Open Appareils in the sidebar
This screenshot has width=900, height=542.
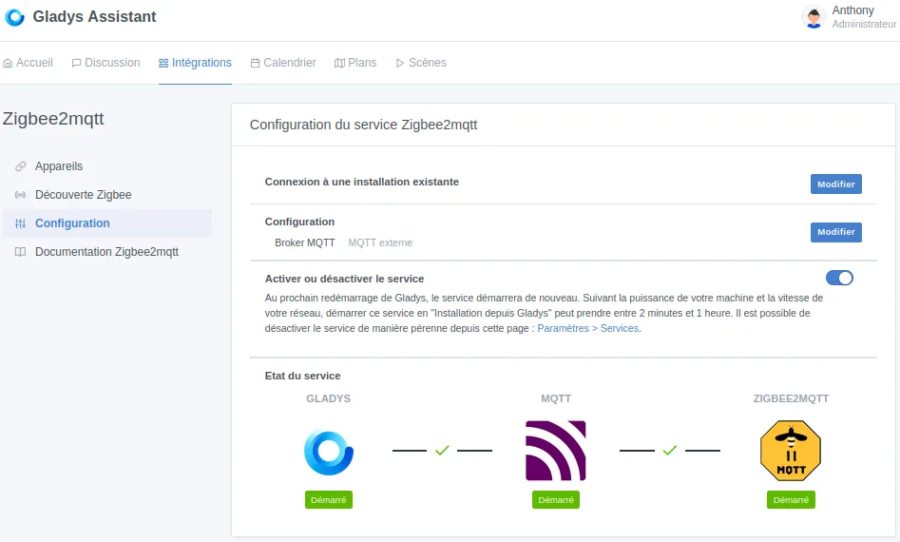107,166
